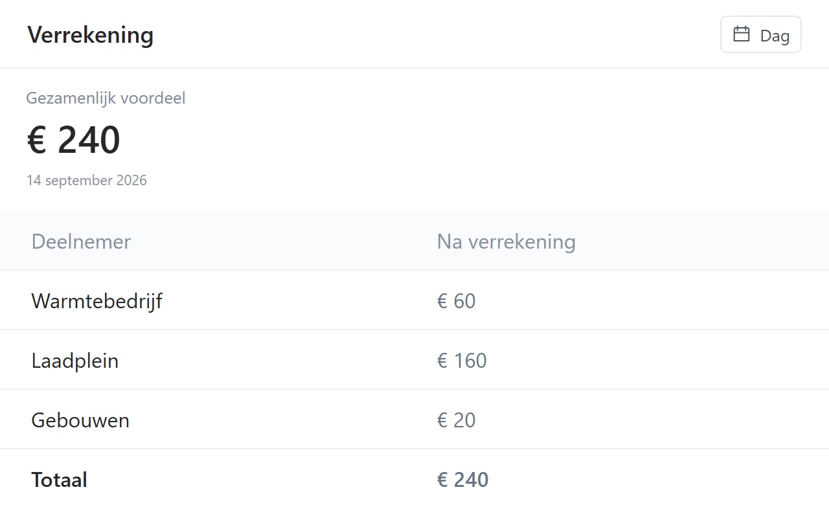Click the € 160 Laadplein amount
The image size is (829, 518).
462,361
